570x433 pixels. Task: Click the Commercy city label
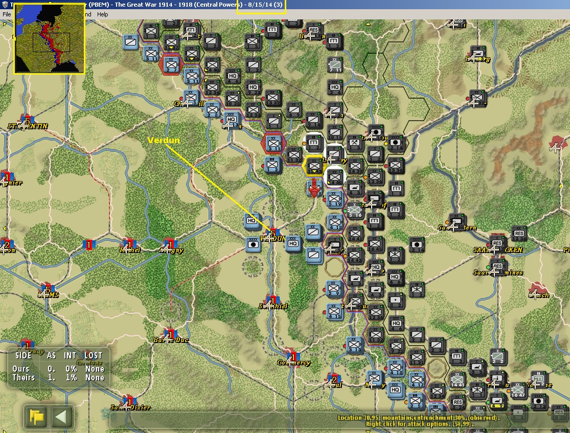[x=294, y=362]
